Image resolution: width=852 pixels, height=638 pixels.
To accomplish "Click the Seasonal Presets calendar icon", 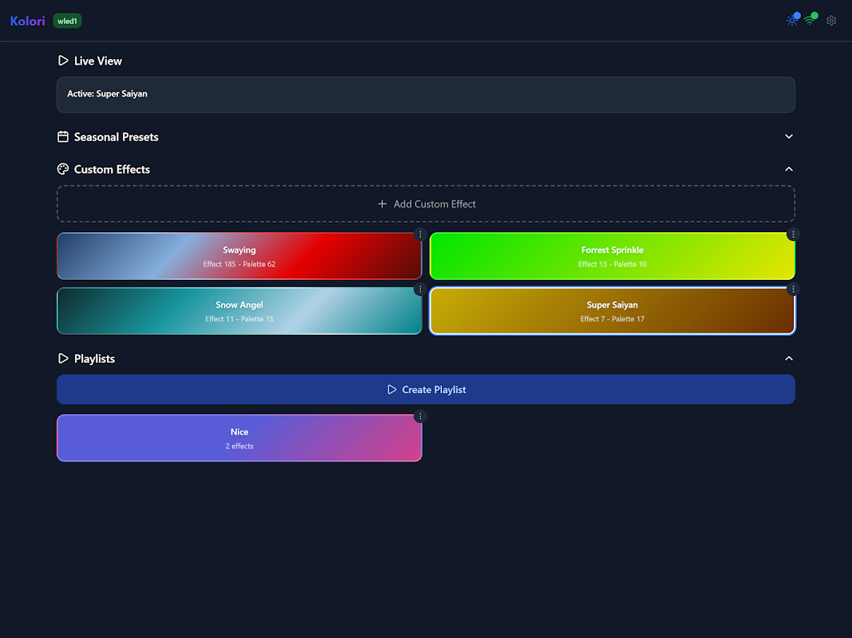I will [x=63, y=136].
